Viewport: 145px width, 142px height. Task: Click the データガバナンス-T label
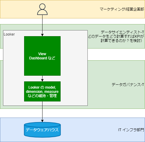[x=128, y=85]
